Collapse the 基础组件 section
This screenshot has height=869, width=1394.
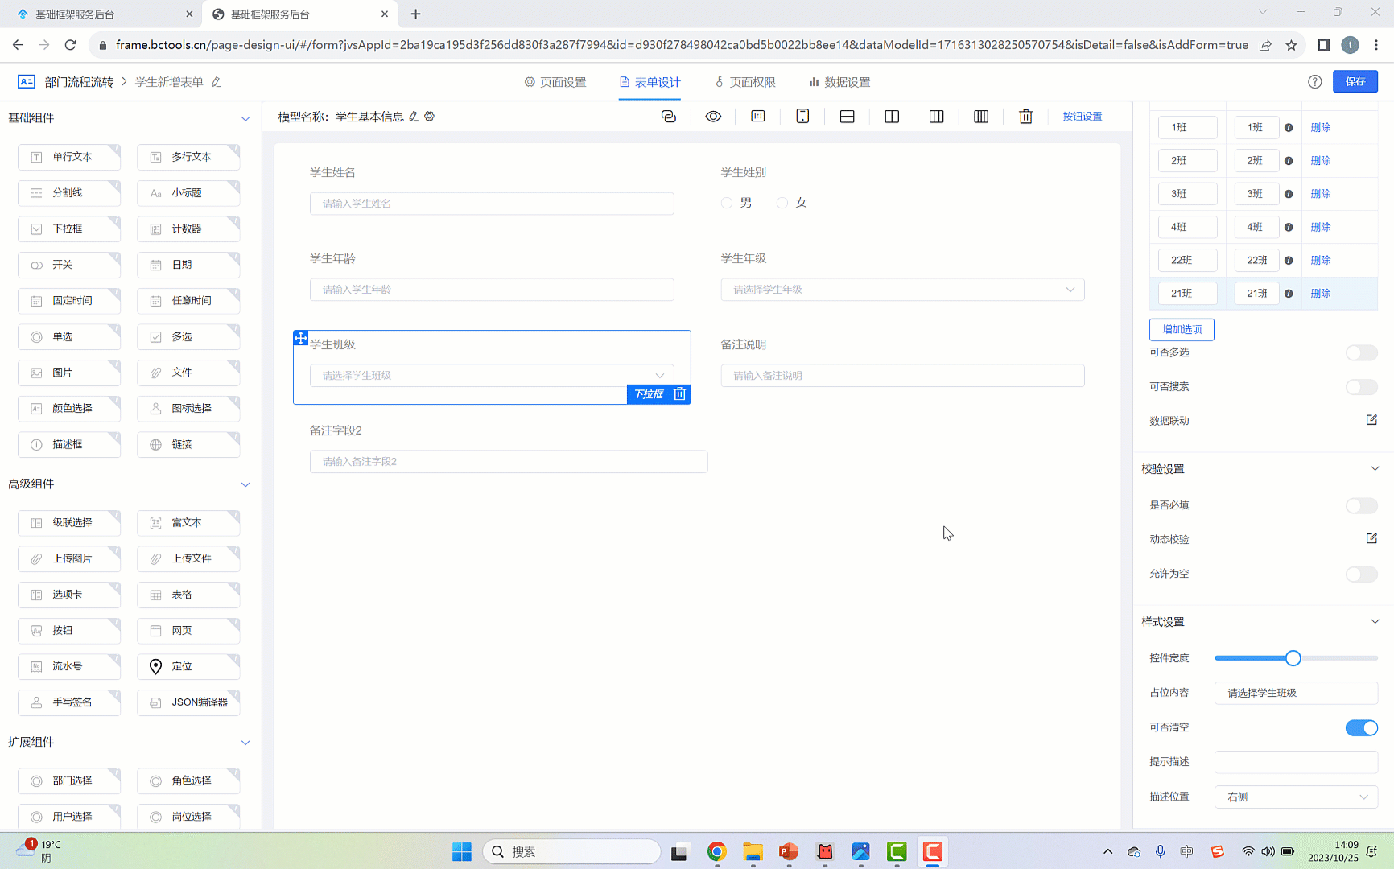[x=245, y=118]
